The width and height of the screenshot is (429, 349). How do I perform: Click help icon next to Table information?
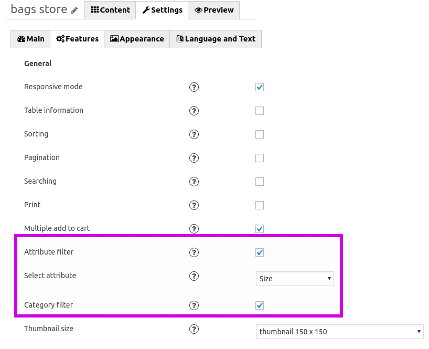click(x=194, y=111)
